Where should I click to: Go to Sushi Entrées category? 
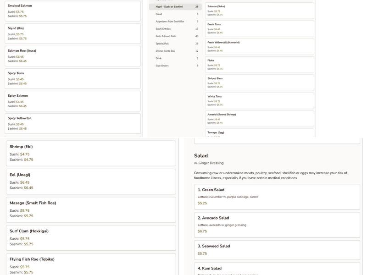(x=175, y=29)
